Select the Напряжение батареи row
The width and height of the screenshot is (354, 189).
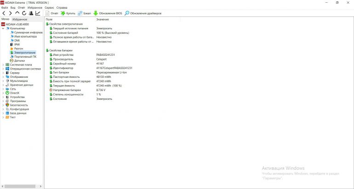(x=77, y=90)
